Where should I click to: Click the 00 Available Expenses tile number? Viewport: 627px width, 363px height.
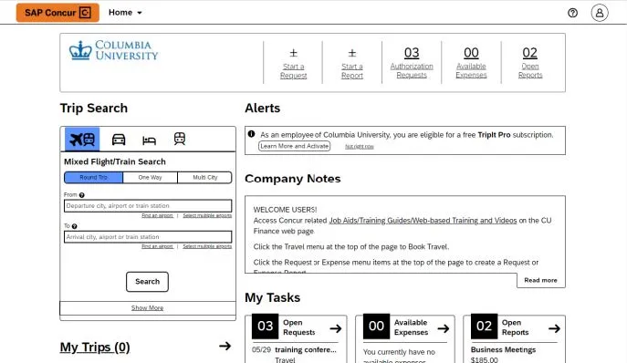point(376,327)
